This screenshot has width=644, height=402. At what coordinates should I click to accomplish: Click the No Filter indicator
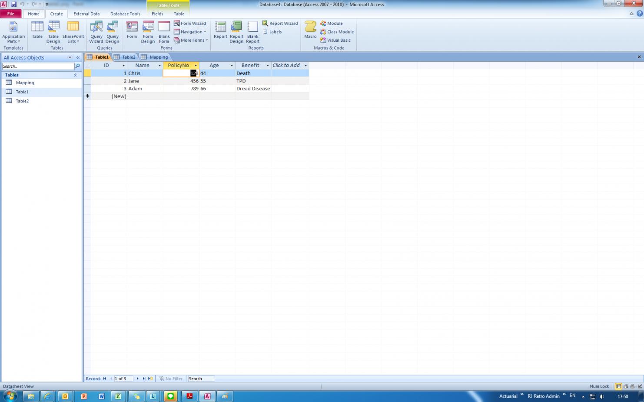(x=171, y=379)
